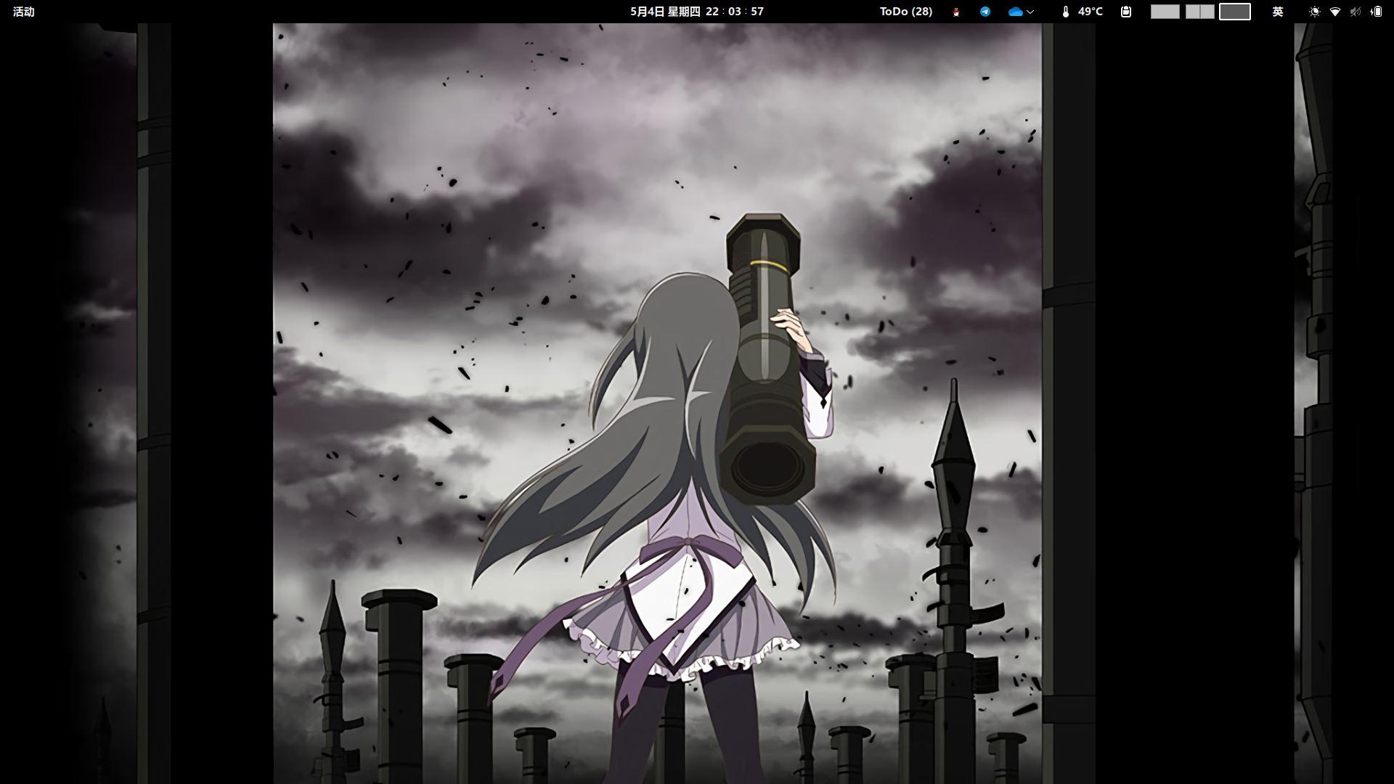Open the ToDo (28) list menu

coord(905,12)
